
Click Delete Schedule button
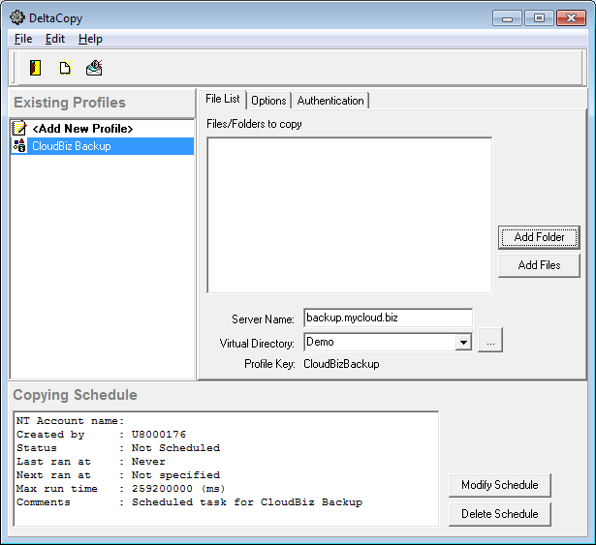[x=499, y=514]
